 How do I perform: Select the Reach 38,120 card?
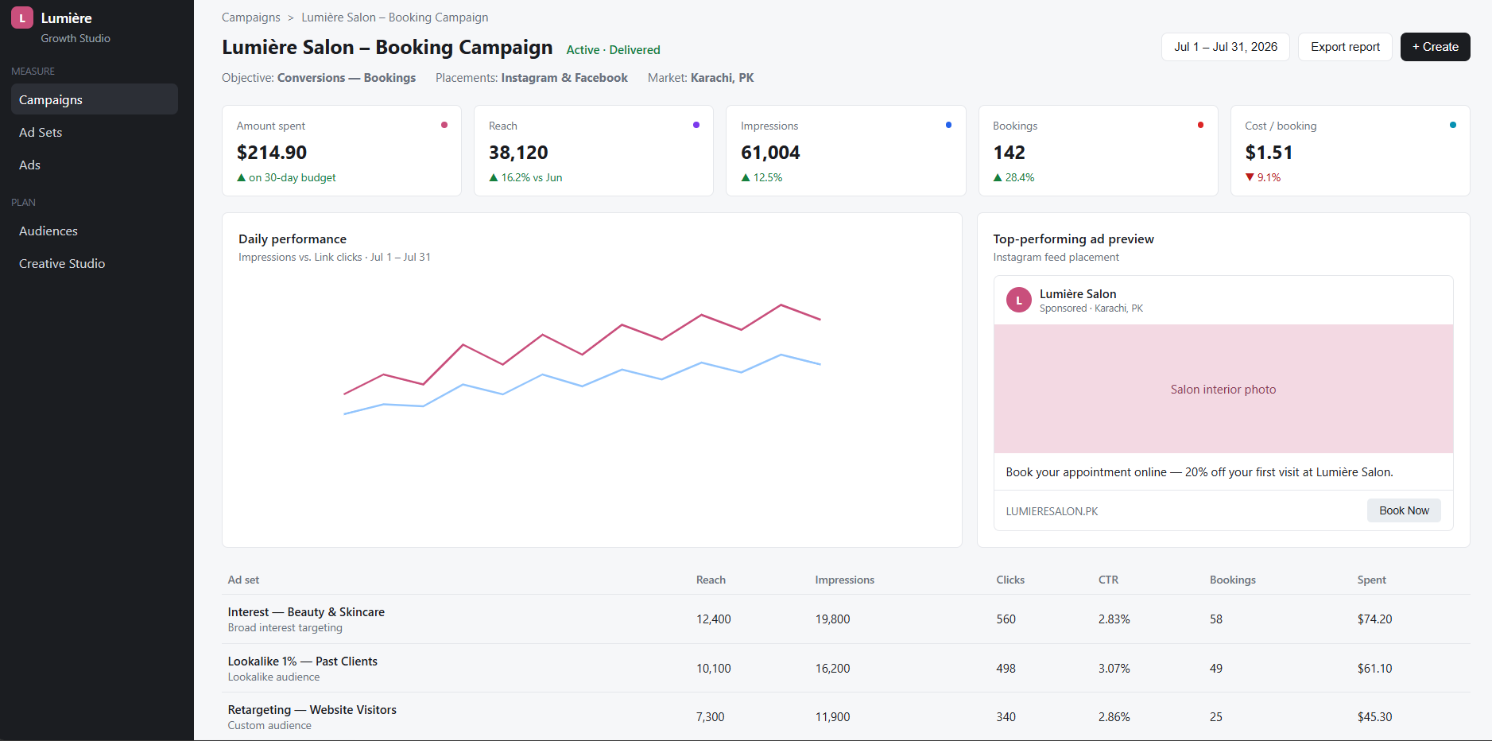pyautogui.click(x=594, y=150)
